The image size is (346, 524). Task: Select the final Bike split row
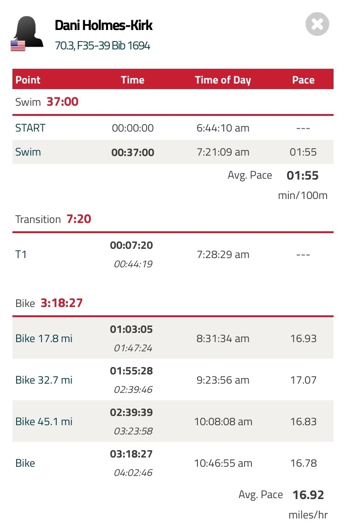[x=173, y=463]
